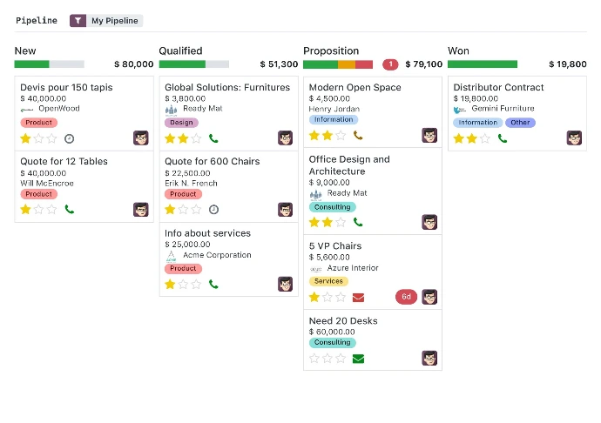Open the Office Design and Architecture opportunity
Screen dimensions: 601x423
(349, 165)
